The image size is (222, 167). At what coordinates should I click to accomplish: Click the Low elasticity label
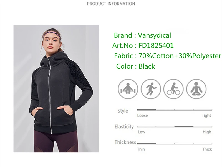(x=142, y=132)
